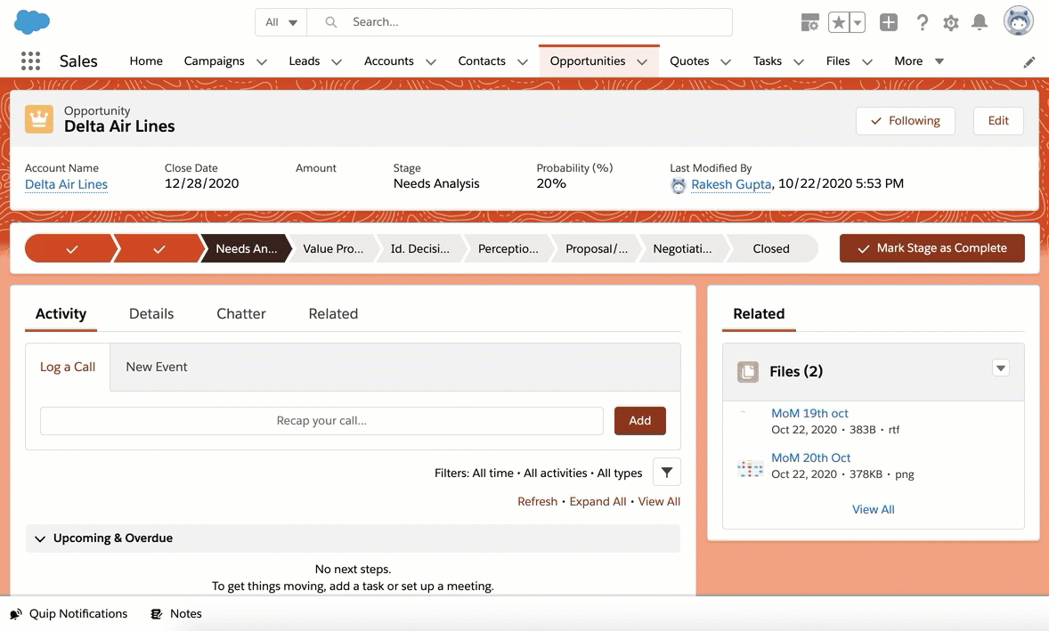This screenshot has width=1049, height=631.
Task: Click the user profile avatar
Action: [x=1018, y=21]
